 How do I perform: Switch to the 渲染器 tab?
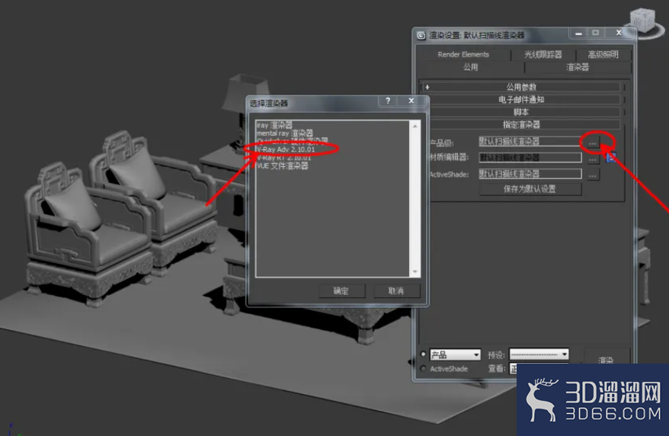tap(578, 67)
